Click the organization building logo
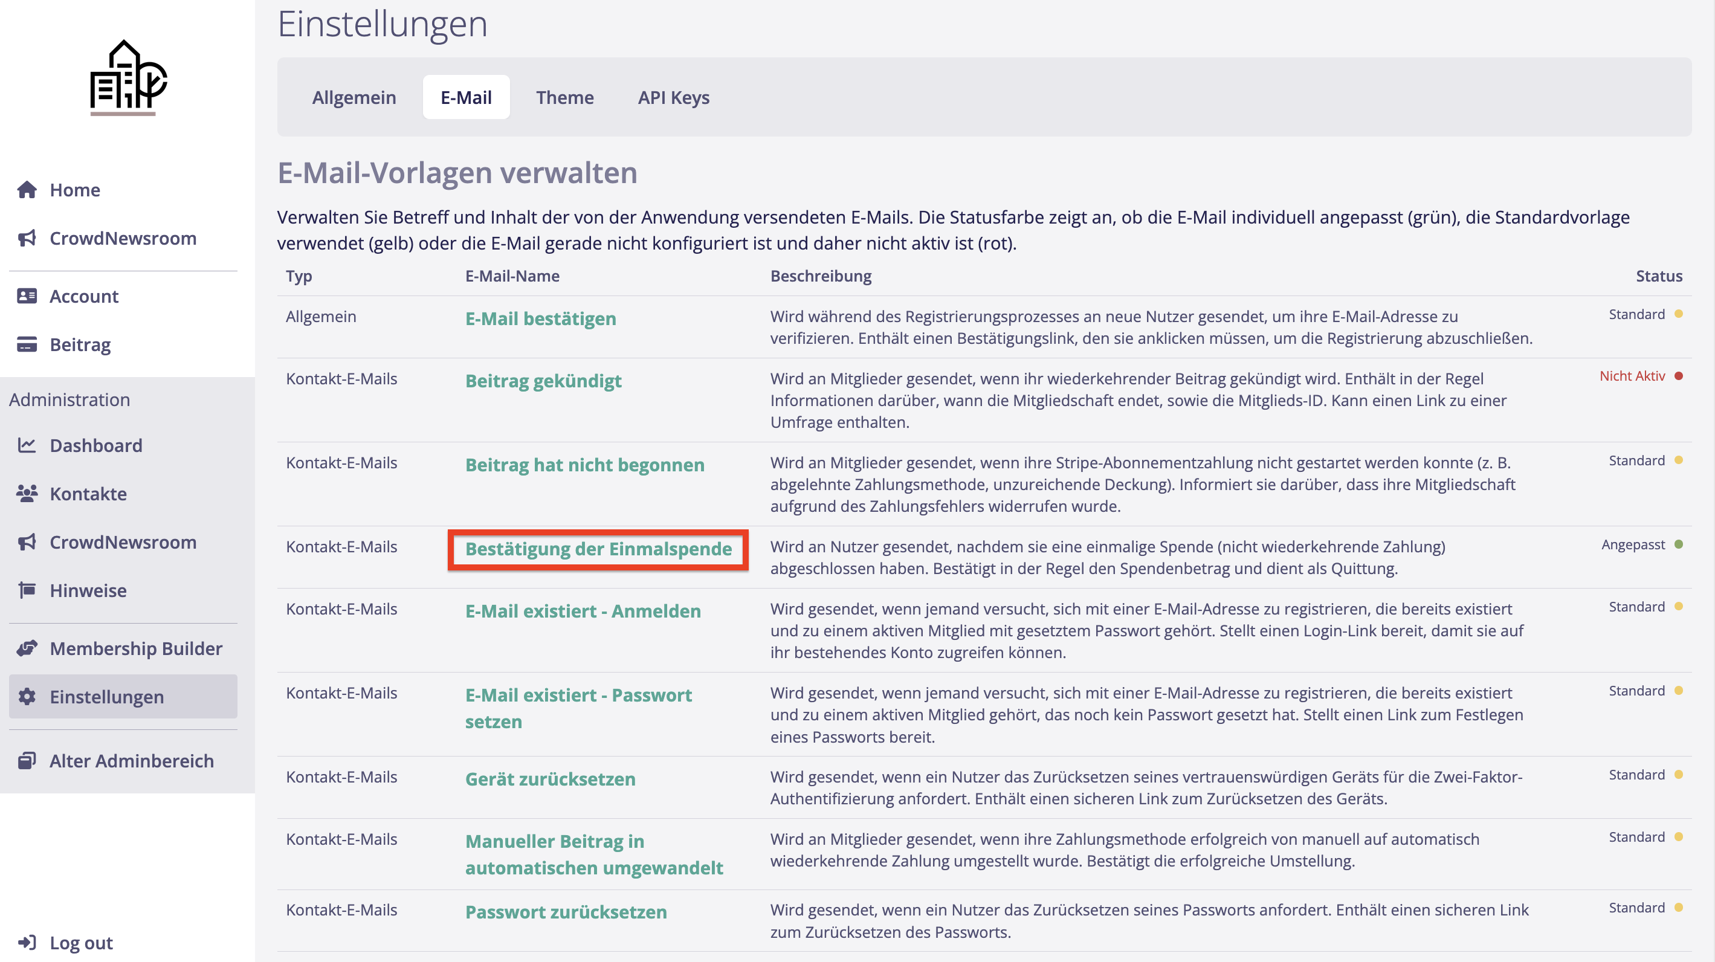This screenshot has width=1715, height=962. click(x=128, y=77)
